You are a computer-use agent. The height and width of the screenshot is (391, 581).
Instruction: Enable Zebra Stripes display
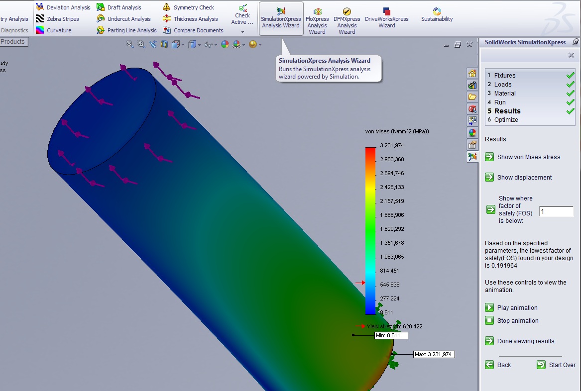(57, 19)
